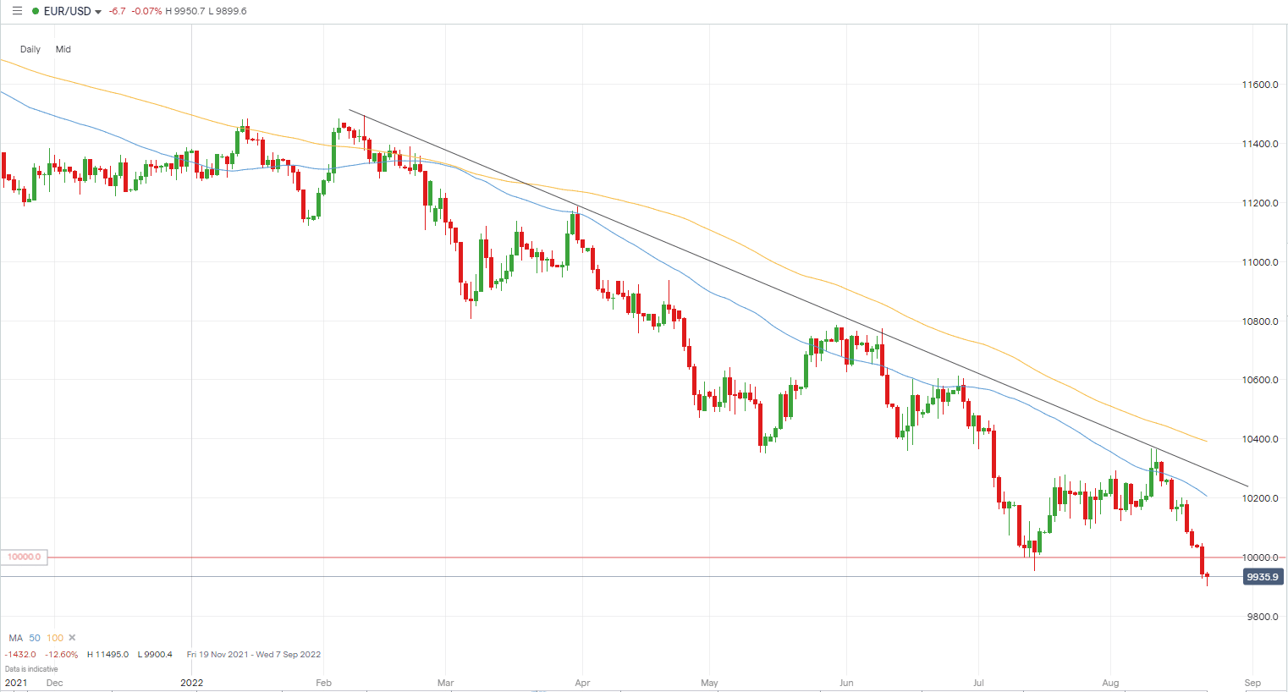This screenshot has height=692, width=1288.
Task: Click the May label on time axis
Action: click(x=709, y=683)
